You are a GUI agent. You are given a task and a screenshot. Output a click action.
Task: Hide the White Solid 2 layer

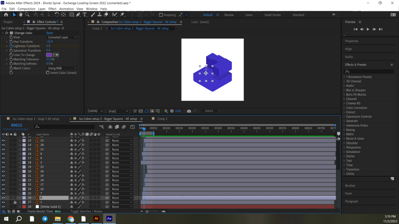3,206
